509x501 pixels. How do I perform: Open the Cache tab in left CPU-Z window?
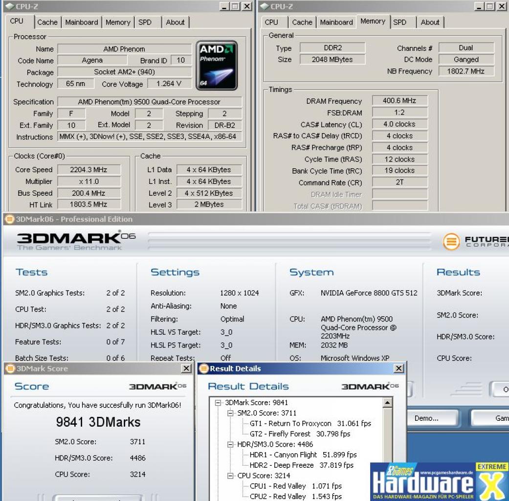coord(47,23)
